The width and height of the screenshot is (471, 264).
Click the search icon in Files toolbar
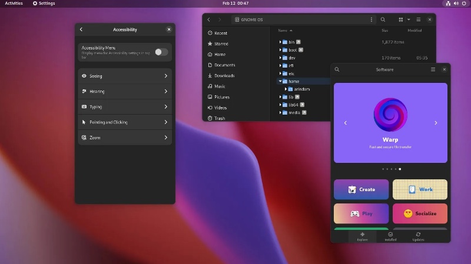point(383,19)
